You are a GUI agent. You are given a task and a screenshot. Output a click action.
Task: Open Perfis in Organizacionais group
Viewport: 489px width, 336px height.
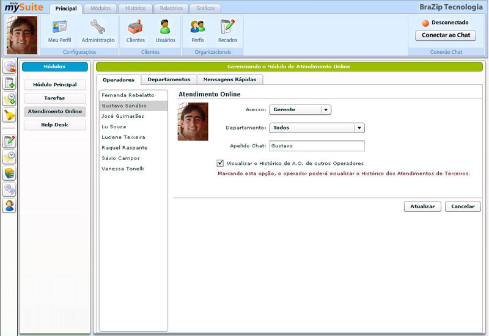point(197,31)
